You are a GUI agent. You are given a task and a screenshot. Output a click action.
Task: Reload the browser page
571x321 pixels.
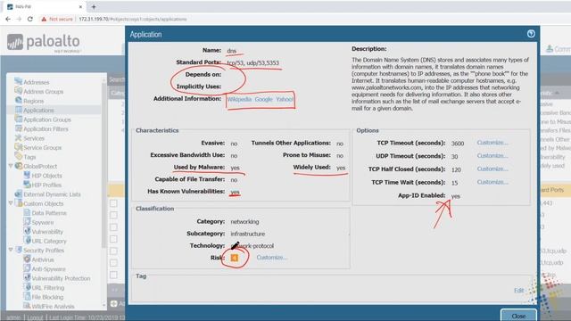(x=30, y=19)
